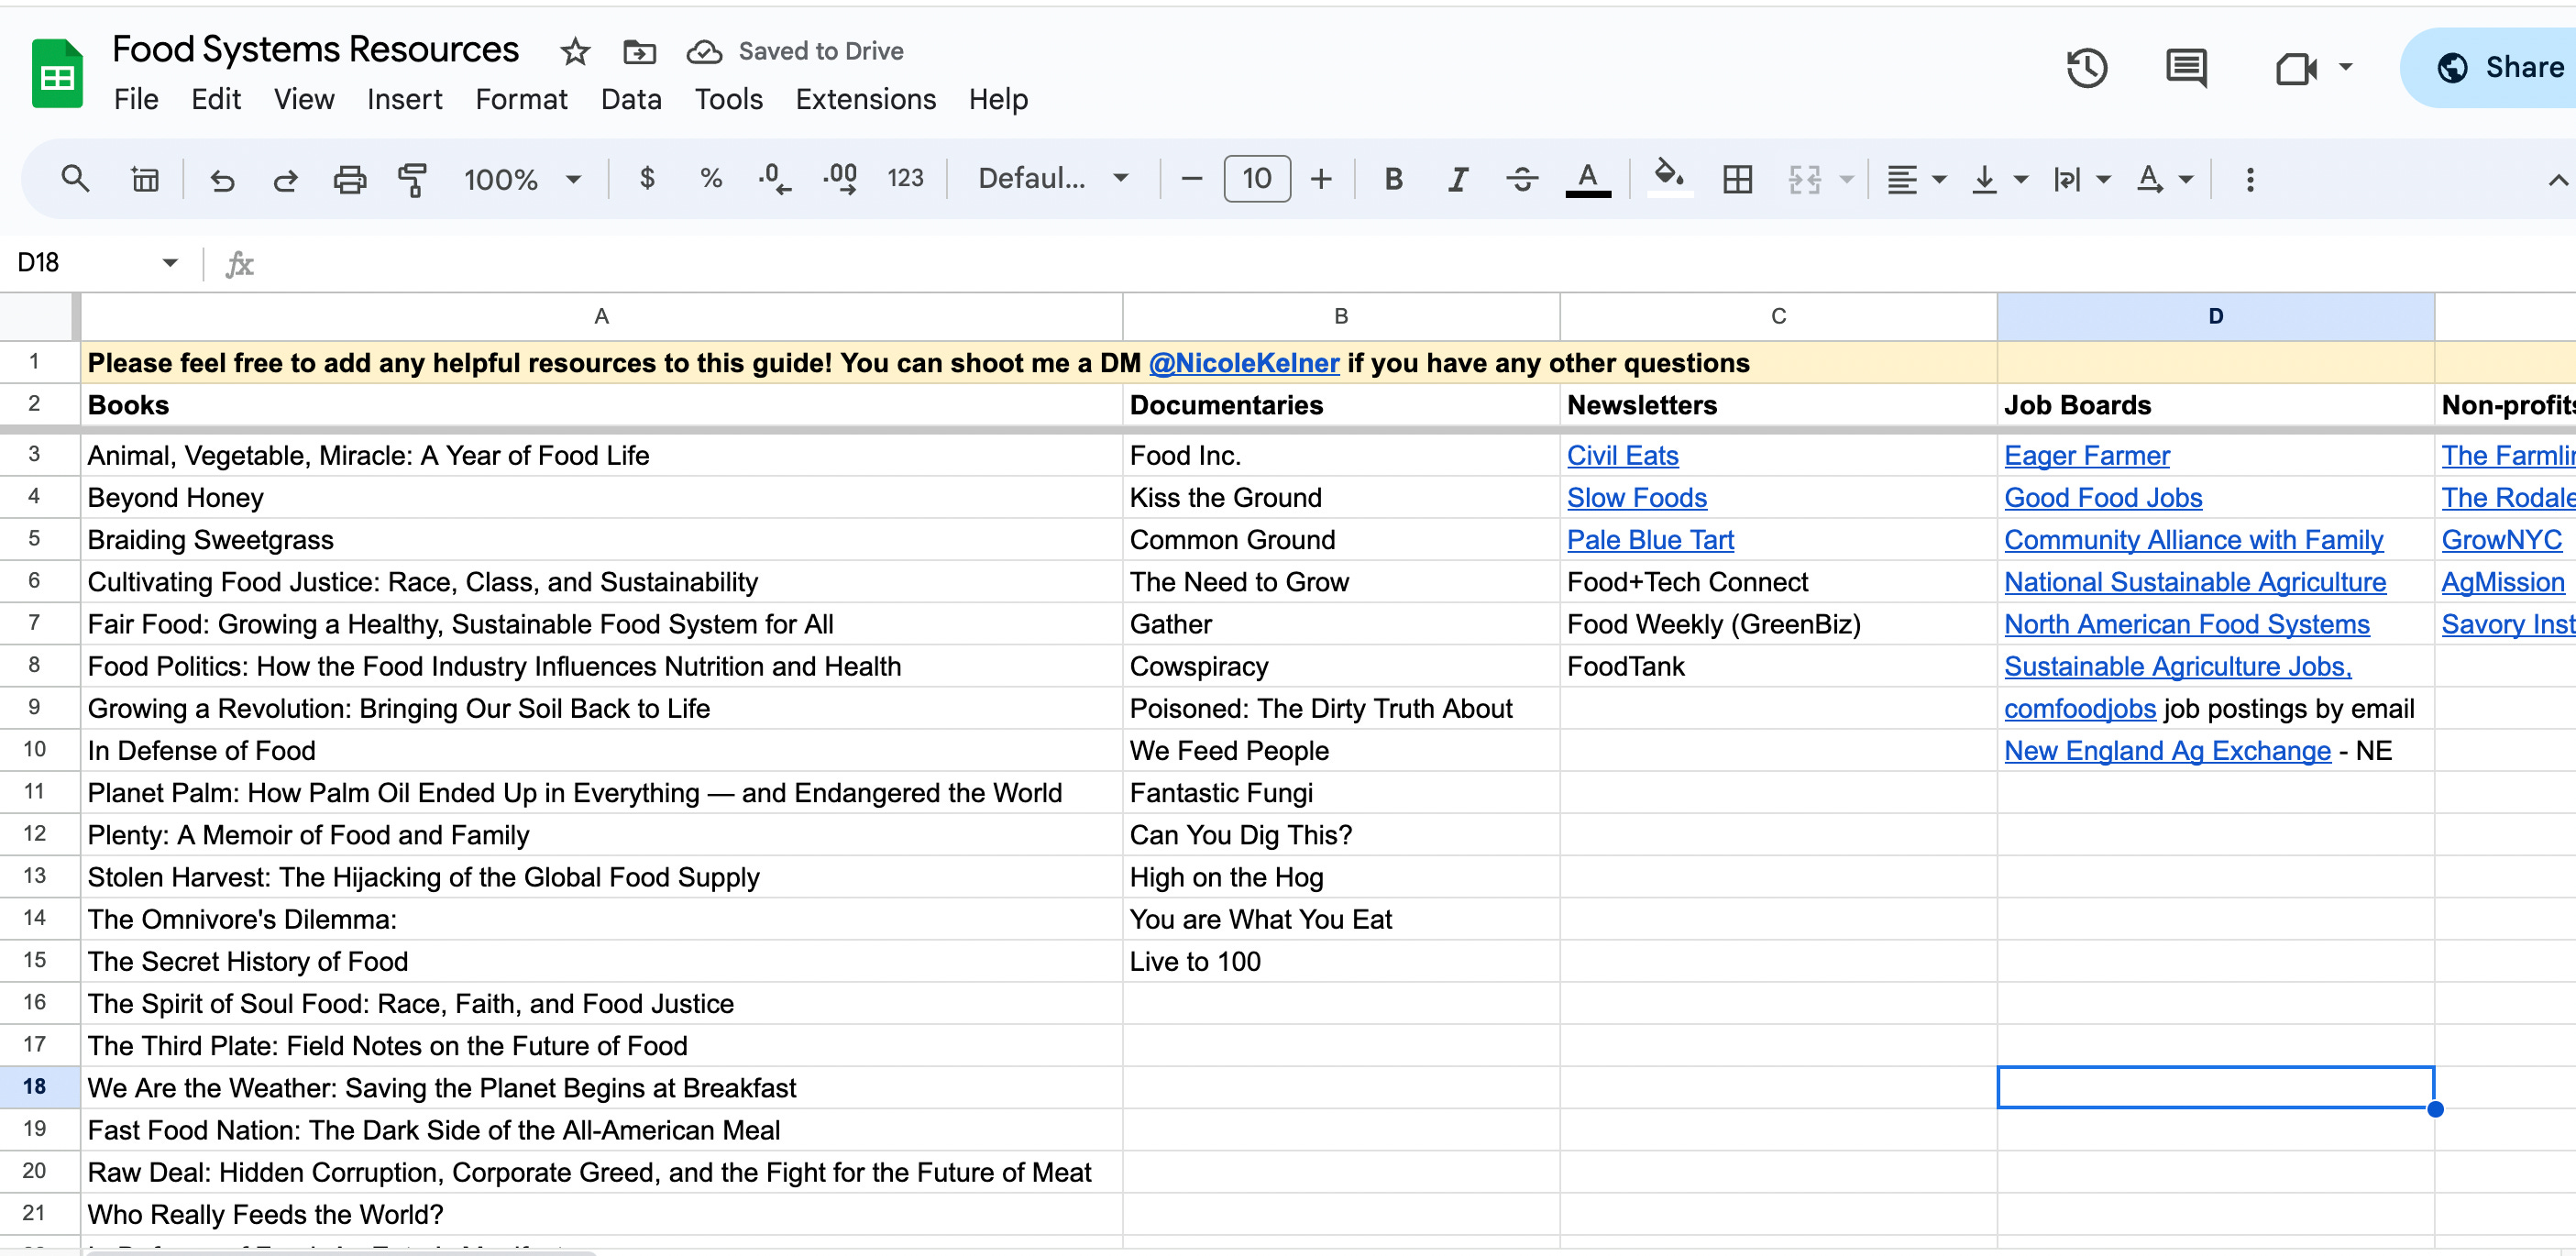Open the fill color picker
2576x1256 pixels.
[x=1668, y=179]
